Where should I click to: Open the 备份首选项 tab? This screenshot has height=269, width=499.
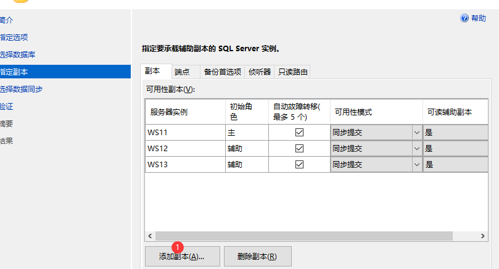223,72
